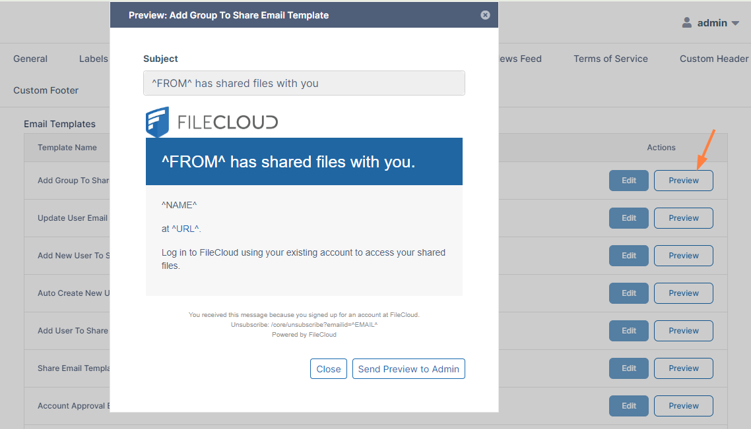Switch to the Labels tab

94,59
